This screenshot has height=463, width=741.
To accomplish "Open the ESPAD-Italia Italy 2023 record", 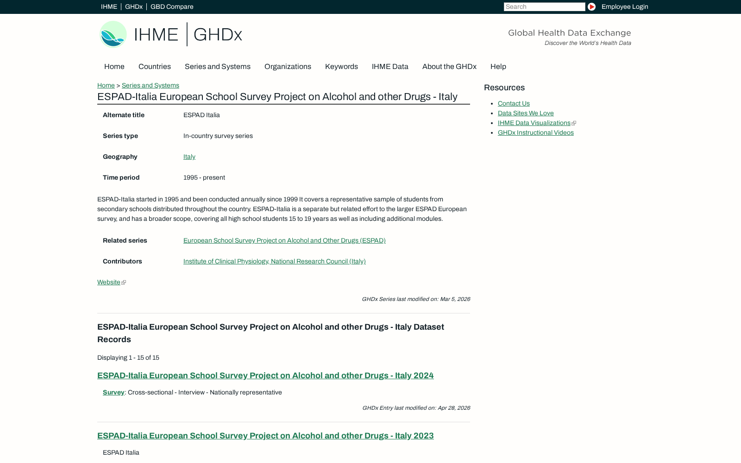I will coord(265,436).
